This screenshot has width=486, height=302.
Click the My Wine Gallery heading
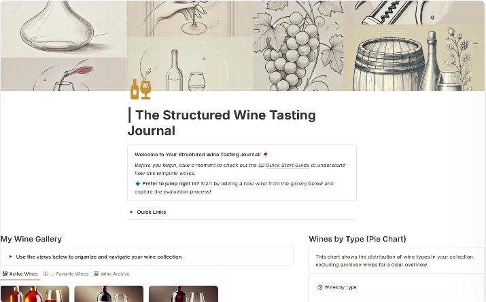coord(31,239)
